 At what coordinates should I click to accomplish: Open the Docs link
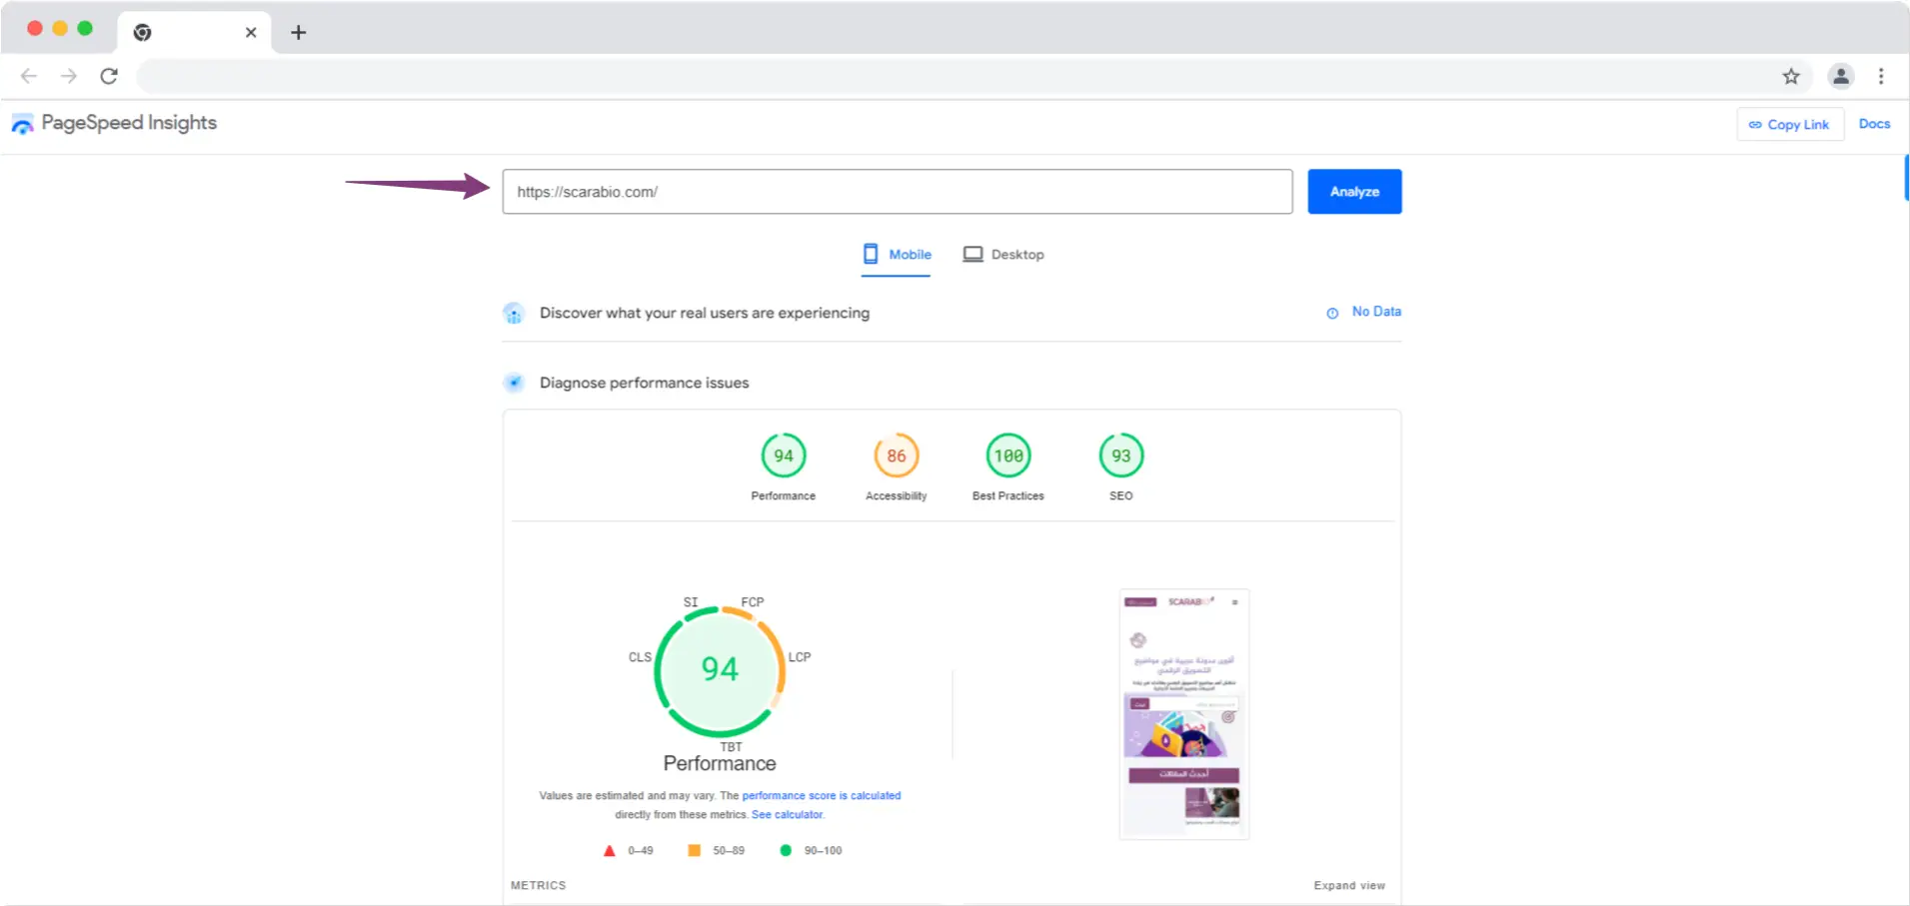1874,124
